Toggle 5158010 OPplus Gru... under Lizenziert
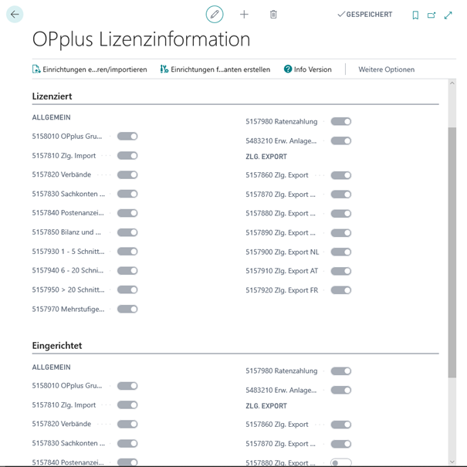Viewport: 467px width, 467px height. (127, 137)
